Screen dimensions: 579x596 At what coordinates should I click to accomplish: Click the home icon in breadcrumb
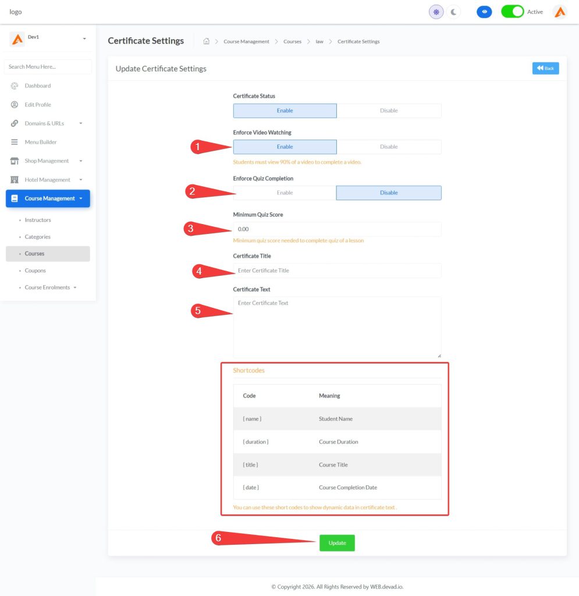(206, 41)
